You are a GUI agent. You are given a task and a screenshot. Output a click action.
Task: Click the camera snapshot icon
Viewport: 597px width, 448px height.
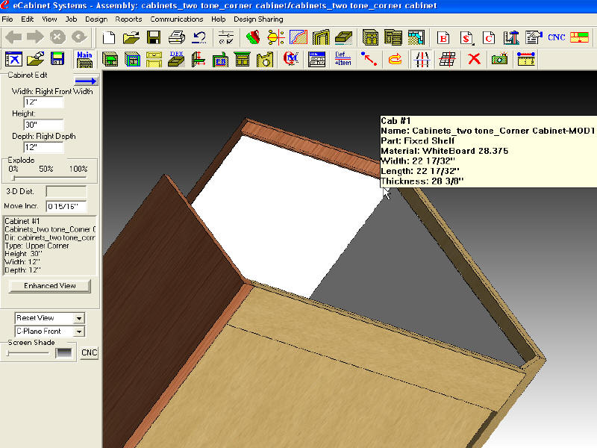[x=499, y=60]
